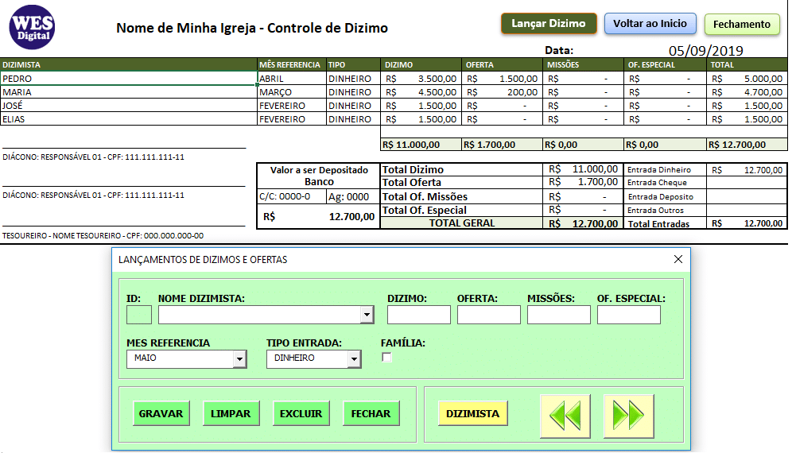This screenshot has width=796, height=453.
Task: Open the Nome Dizimista dropdown arrow
Action: (367, 315)
